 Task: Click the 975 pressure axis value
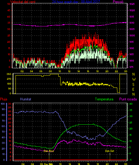[x=132, y=67]
